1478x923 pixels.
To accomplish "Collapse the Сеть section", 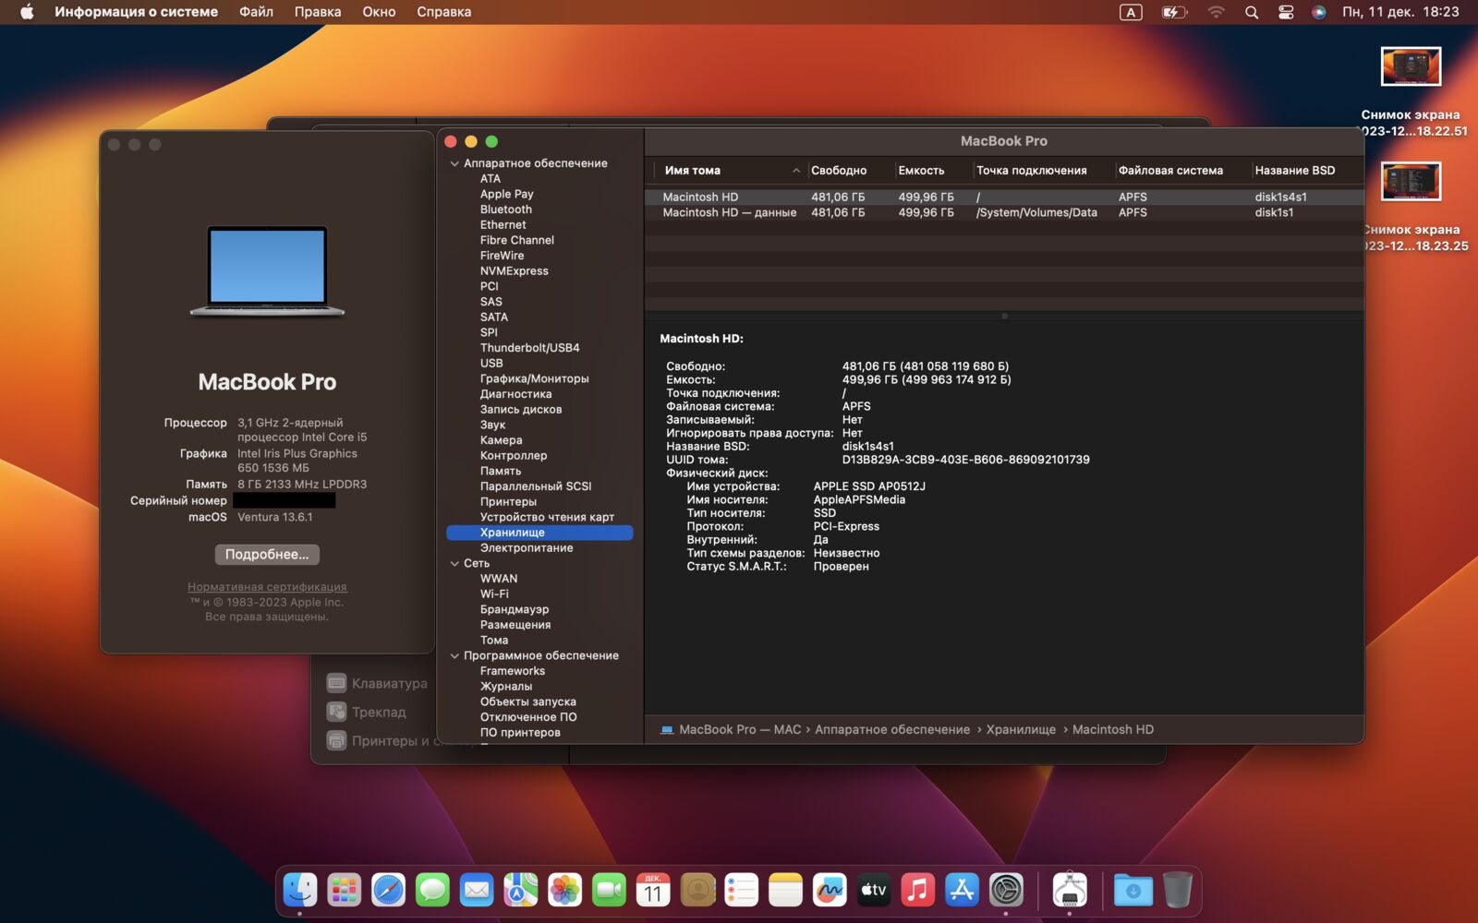I will [x=454, y=563].
